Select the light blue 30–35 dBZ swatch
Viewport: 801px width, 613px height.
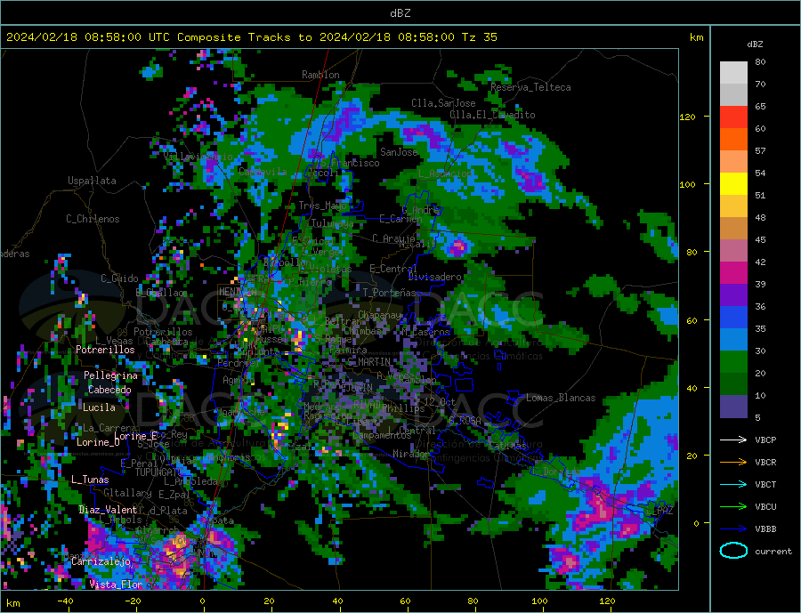click(733, 340)
